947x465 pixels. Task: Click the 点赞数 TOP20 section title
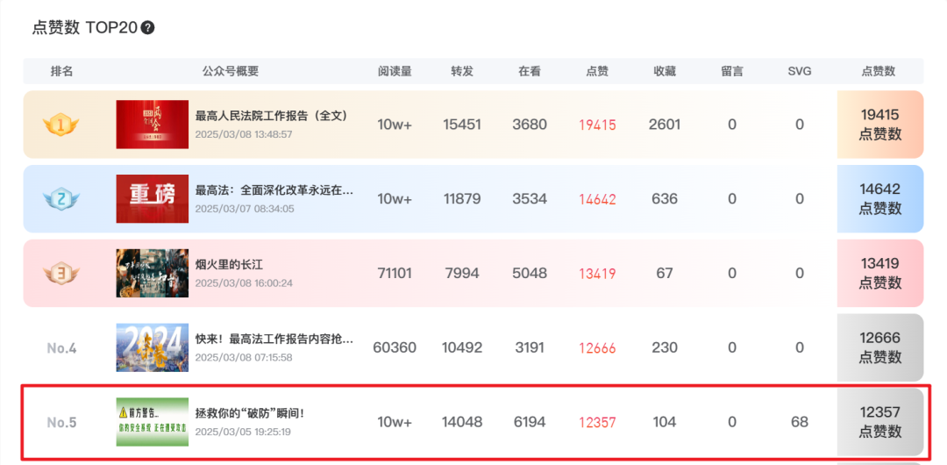click(84, 28)
